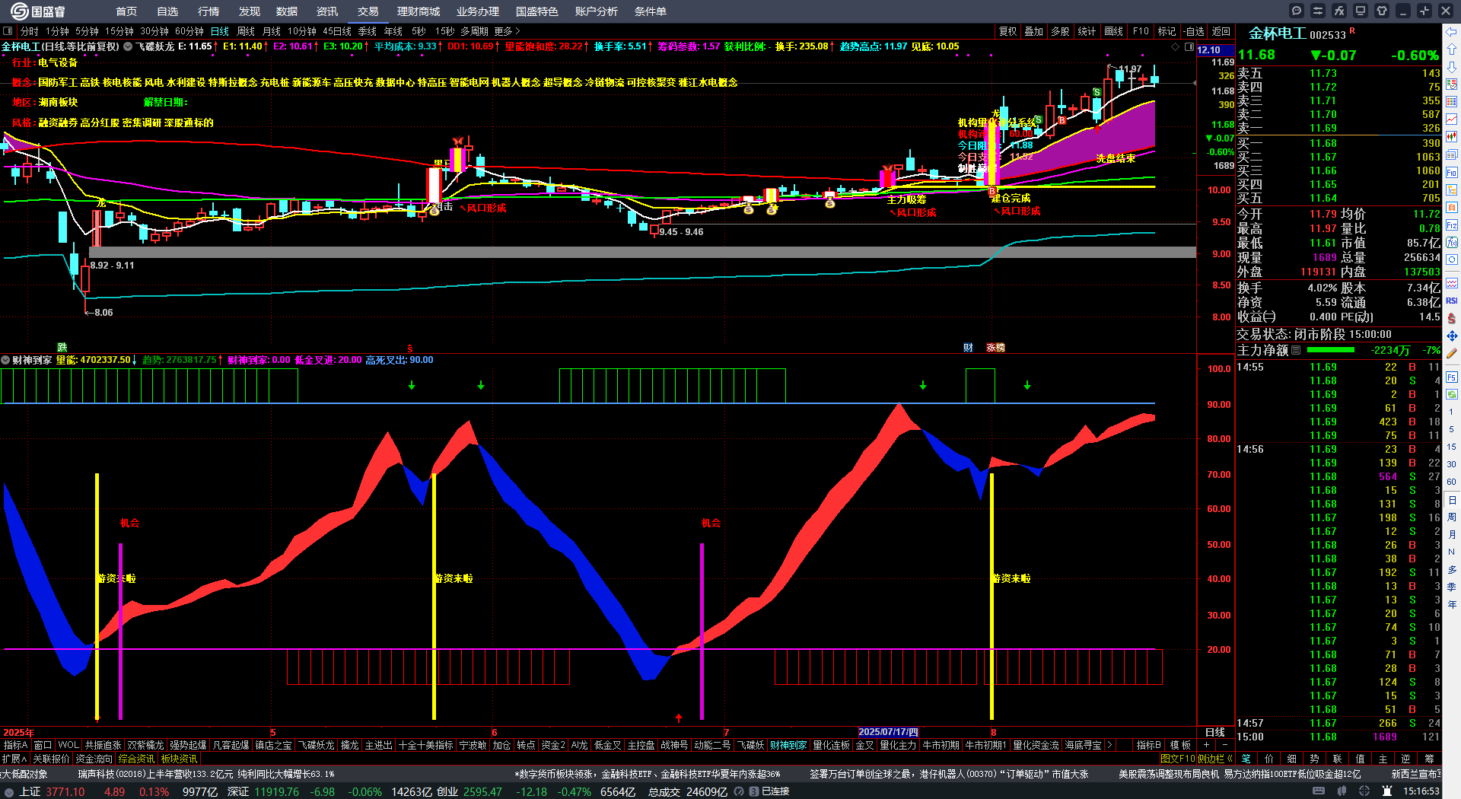Click the RSI indicator sidebar icon
Viewport: 1461px width, 799px height.
[x=1452, y=301]
